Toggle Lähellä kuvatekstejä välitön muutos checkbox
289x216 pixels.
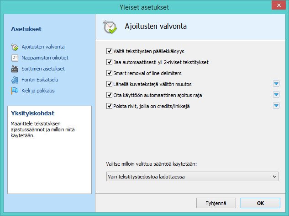[109, 84]
